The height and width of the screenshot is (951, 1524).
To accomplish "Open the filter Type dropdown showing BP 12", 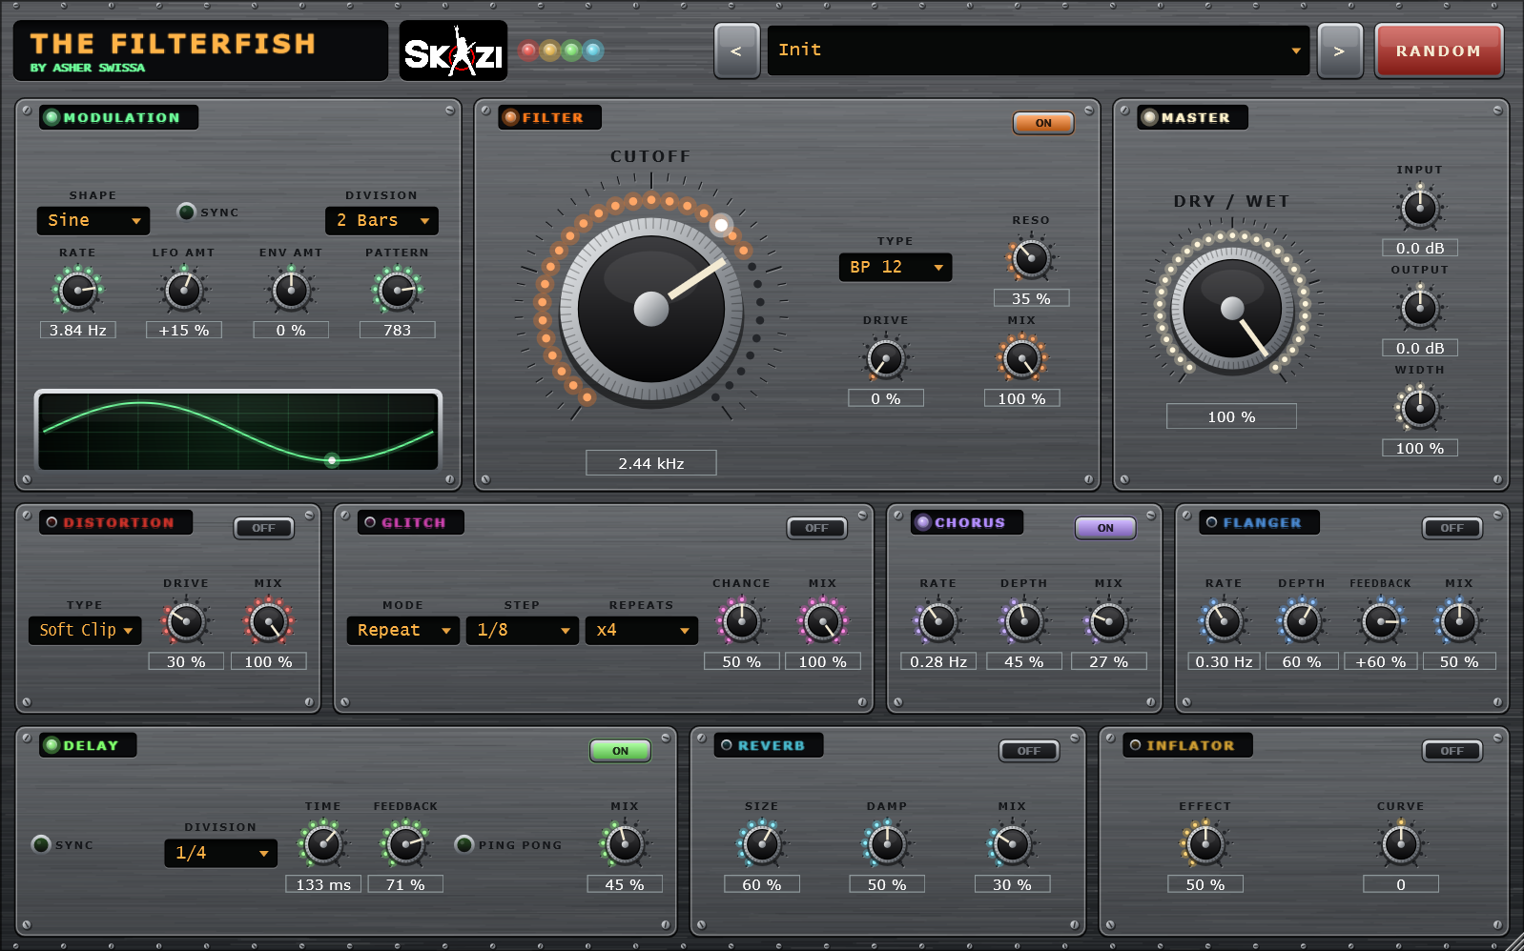I will [895, 267].
